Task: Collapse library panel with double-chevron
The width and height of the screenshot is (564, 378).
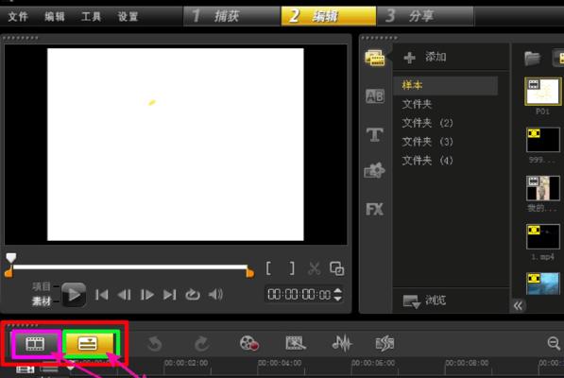Action: (x=518, y=306)
